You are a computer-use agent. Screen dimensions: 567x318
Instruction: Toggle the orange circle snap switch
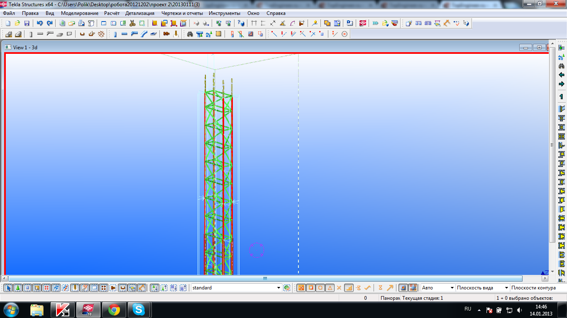320,288
